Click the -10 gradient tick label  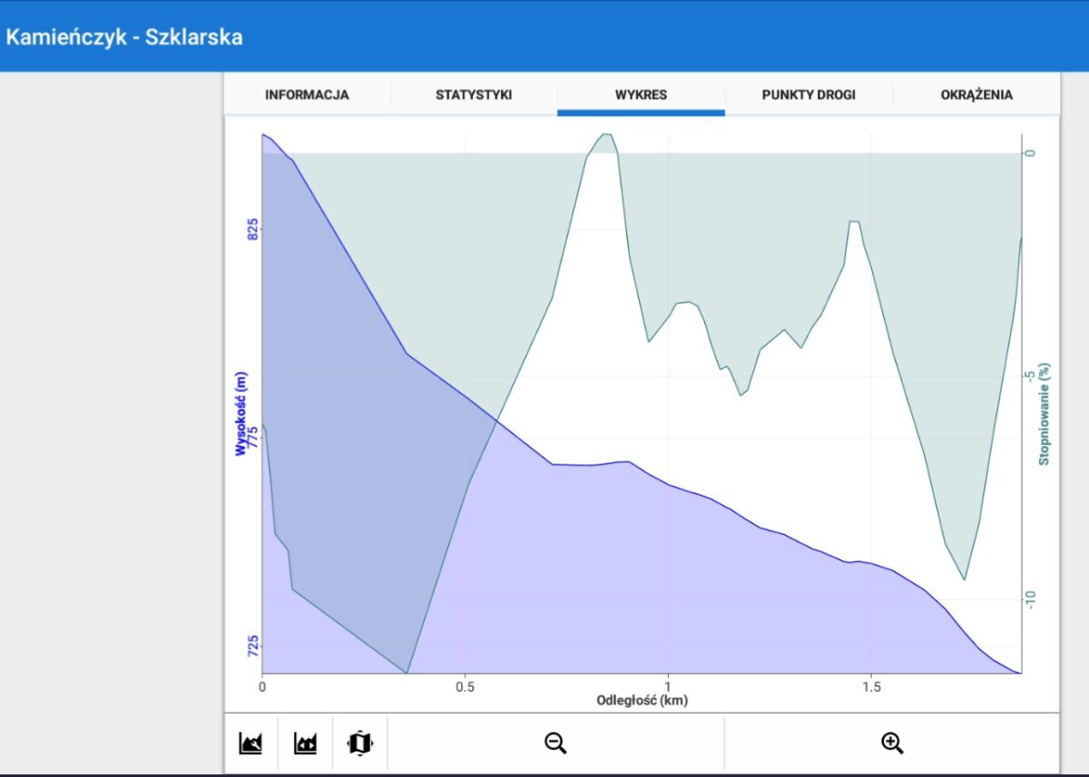tap(1030, 598)
